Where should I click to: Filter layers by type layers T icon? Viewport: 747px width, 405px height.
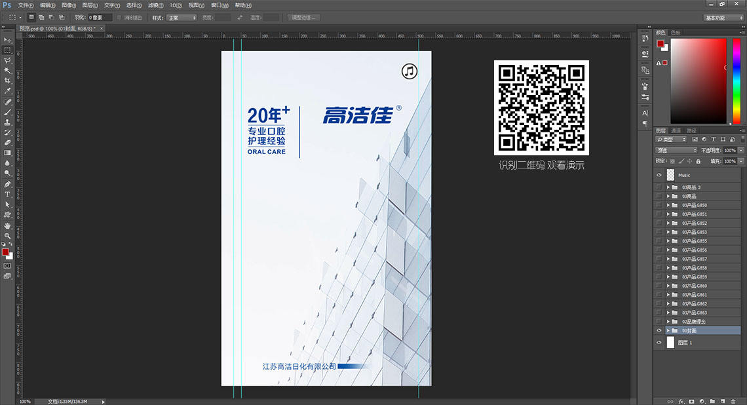pyautogui.click(x=713, y=139)
